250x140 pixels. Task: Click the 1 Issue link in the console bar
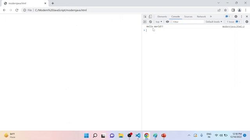233,22
